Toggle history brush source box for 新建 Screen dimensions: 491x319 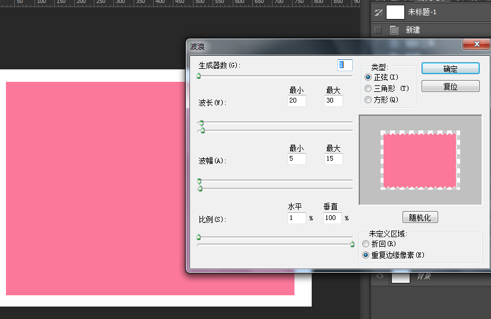(x=378, y=30)
